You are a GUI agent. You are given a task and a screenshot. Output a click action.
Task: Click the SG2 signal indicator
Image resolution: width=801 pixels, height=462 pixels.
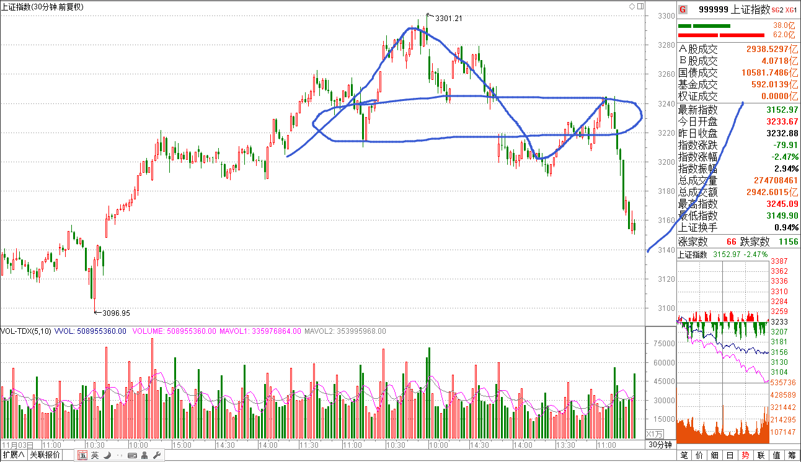coord(777,9)
